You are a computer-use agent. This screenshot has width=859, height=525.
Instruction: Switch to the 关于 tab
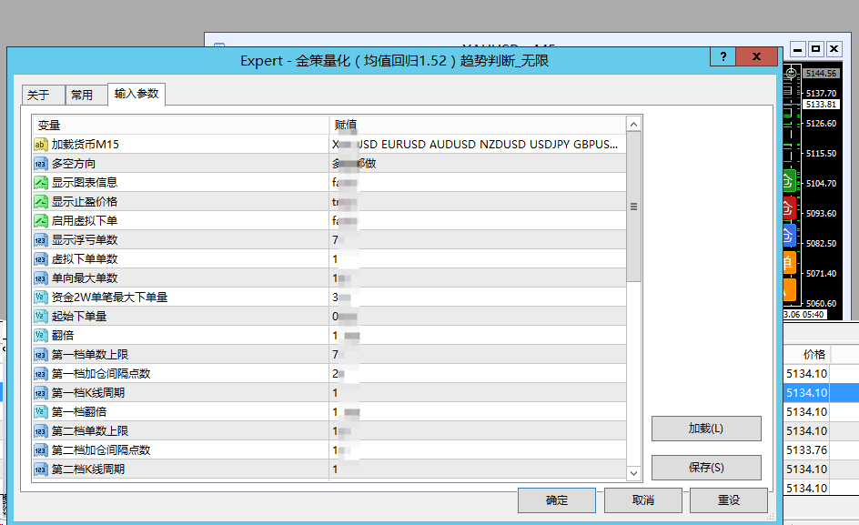(x=44, y=95)
